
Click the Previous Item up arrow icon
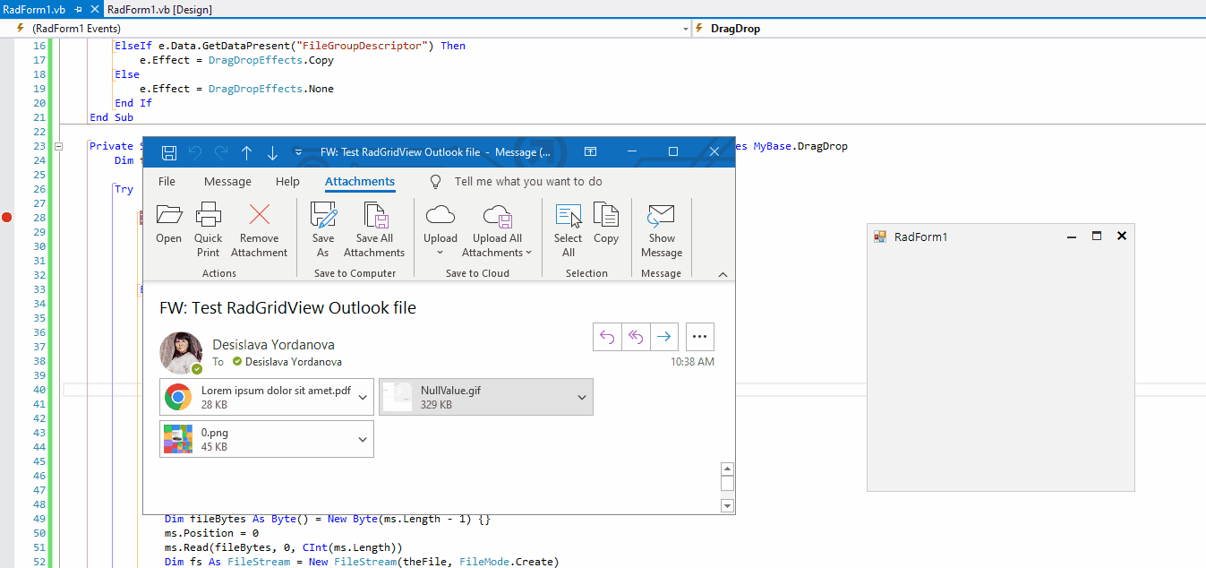(x=246, y=152)
